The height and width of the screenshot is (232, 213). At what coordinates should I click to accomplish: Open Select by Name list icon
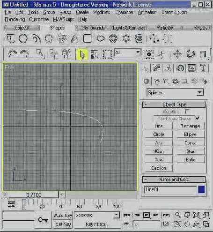coord(94,54)
